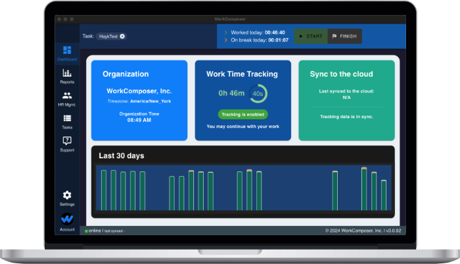Click the © 2024 WorkComposer, Inc. version text

363,231
